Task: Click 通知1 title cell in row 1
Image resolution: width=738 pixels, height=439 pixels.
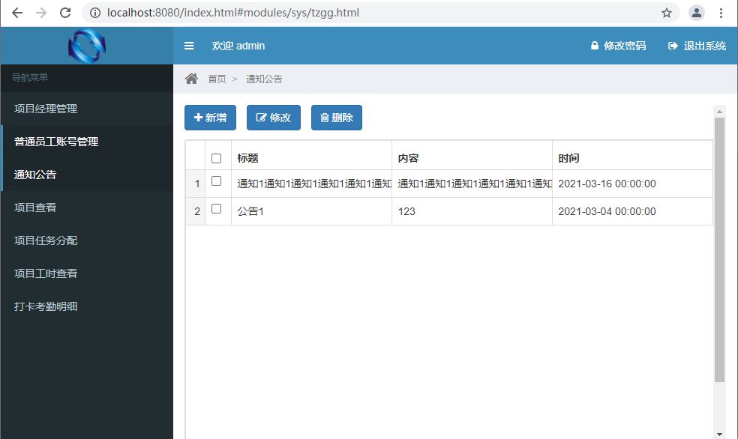Action: click(311, 184)
